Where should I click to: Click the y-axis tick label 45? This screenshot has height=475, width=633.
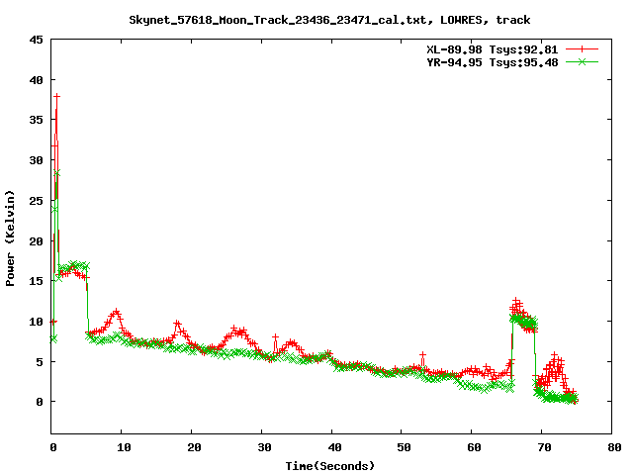point(36,40)
